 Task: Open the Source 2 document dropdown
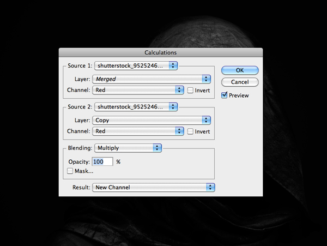tap(135, 107)
